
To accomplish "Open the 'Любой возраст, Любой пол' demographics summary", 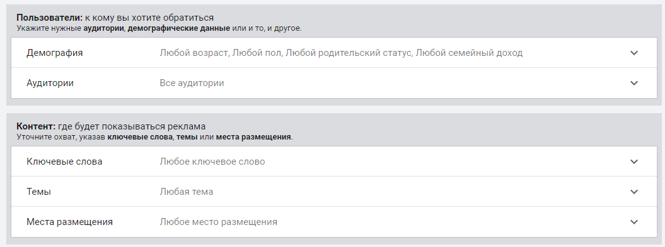I will 341,53.
